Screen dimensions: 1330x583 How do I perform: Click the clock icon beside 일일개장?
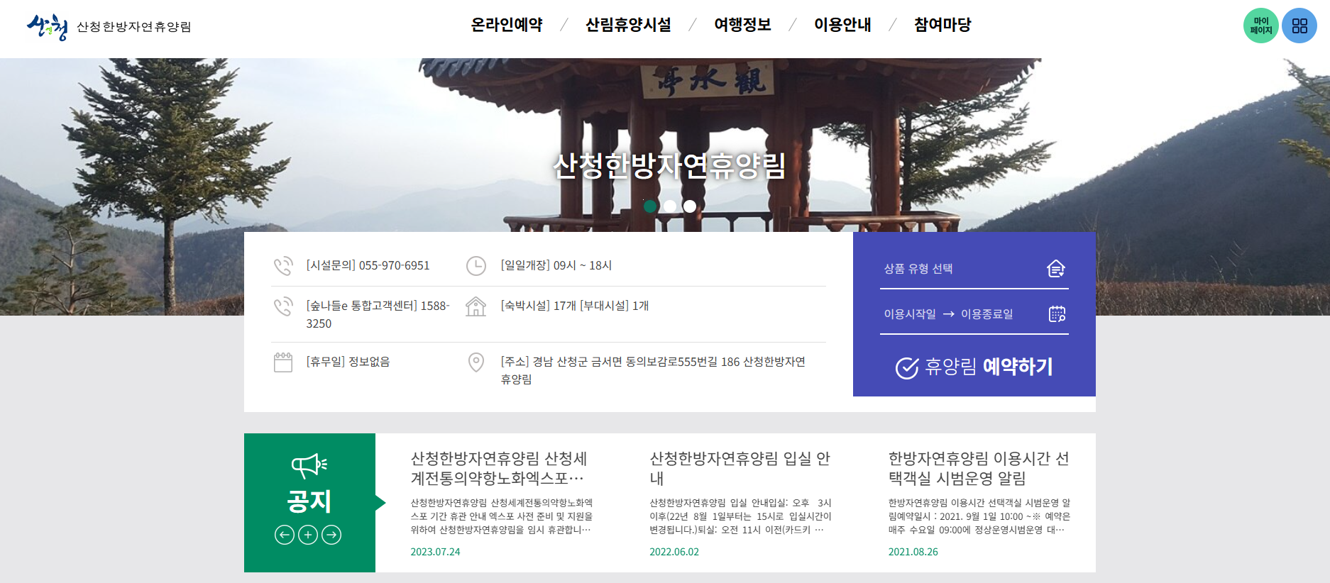[476, 266]
